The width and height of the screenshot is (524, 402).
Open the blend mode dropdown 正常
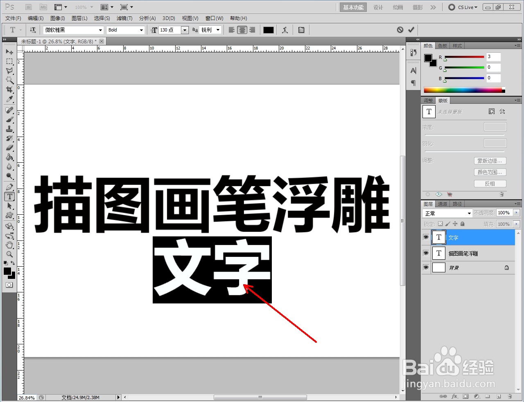(x=448, y=213)
